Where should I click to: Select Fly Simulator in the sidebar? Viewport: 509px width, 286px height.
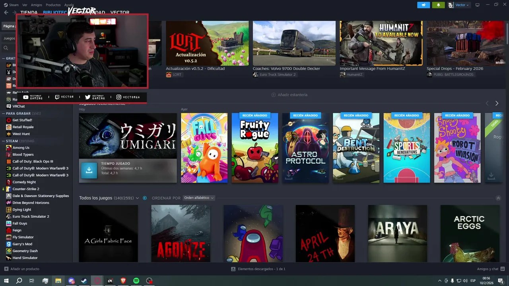click(x=23, y=237)
